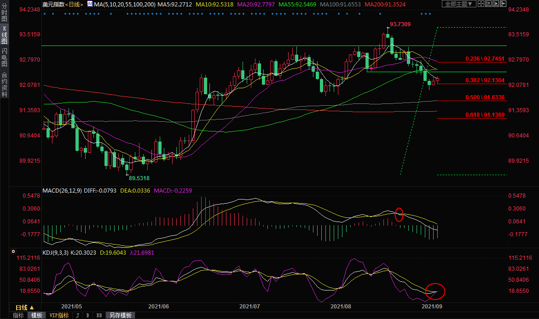Click the 另存模板 button
Image resolution: width=539 pixels, height=319 pixels.
click(x=120, y=315)
